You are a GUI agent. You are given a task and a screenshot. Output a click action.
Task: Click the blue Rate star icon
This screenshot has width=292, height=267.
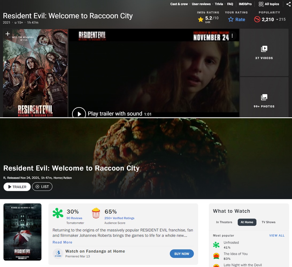(231, 19)
